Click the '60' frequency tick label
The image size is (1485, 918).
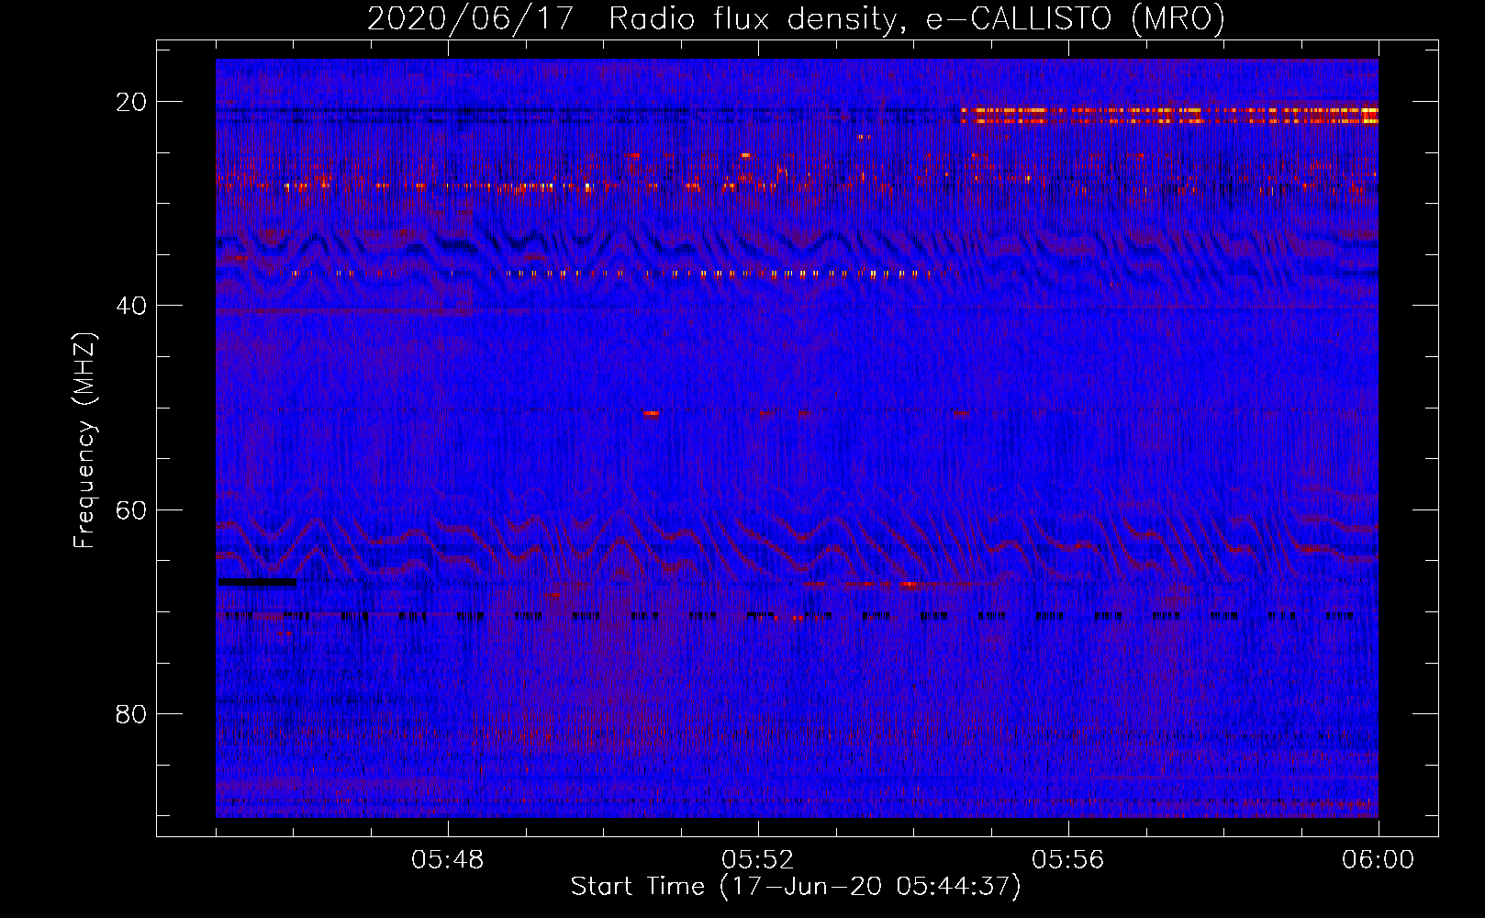coord(132,509)
